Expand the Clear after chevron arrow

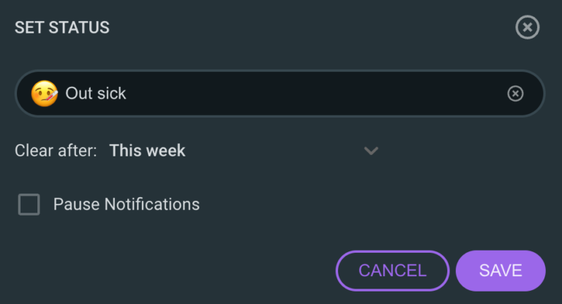[x=371, y=151]
